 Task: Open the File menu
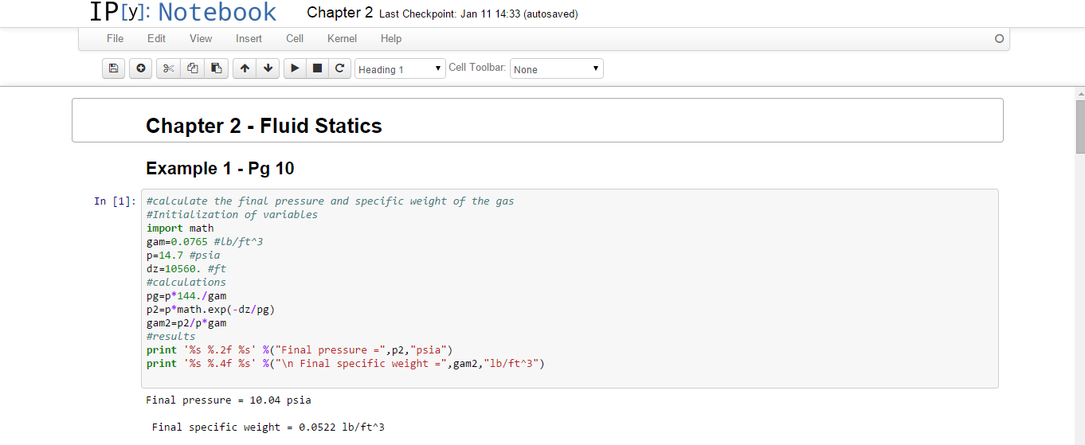116,38
